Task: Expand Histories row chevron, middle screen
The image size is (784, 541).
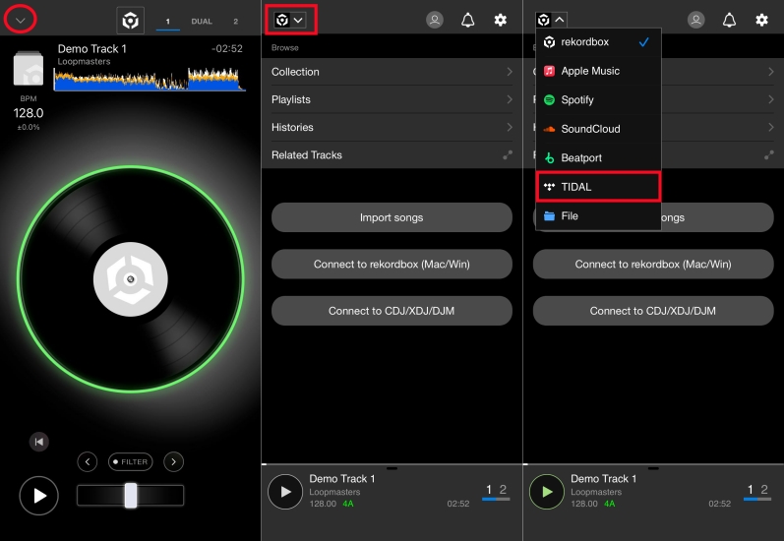Action: point(509,127)
